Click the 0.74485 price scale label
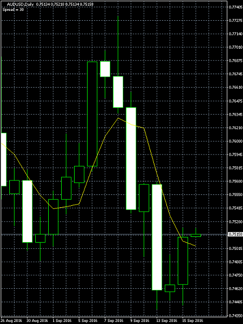Viewport: 243px width, 324px height. pyautogui.click(x=236, y=302)
